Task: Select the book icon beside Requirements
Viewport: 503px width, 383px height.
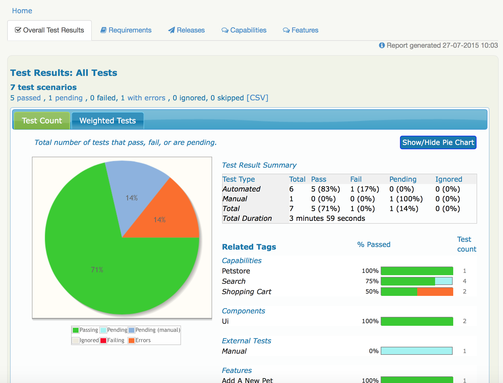Action: (x=104, y=30)
